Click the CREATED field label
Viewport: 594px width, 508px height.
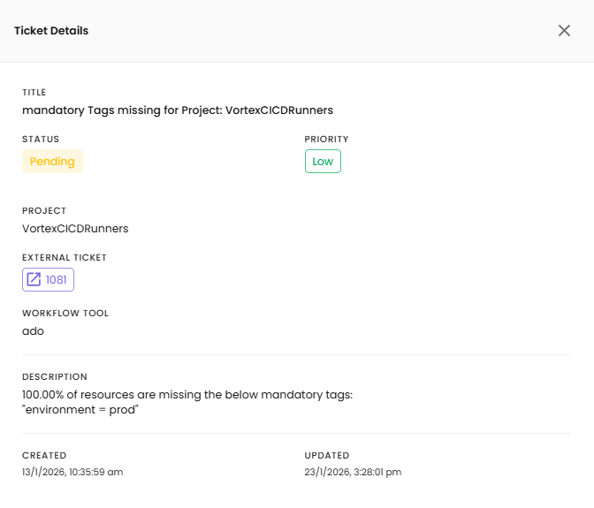44,456
